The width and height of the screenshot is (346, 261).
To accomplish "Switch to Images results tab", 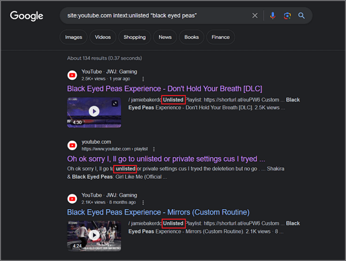I will [73, 37].
